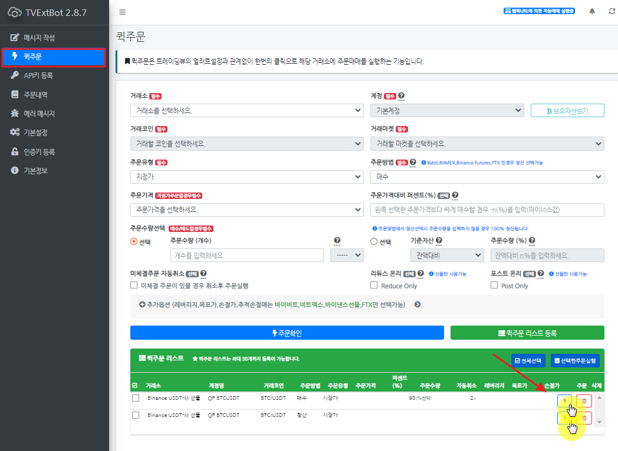Screen dimensions: 618x451
Task: Click the lightning execute icon on first quick order row
Action: (564, 400)
